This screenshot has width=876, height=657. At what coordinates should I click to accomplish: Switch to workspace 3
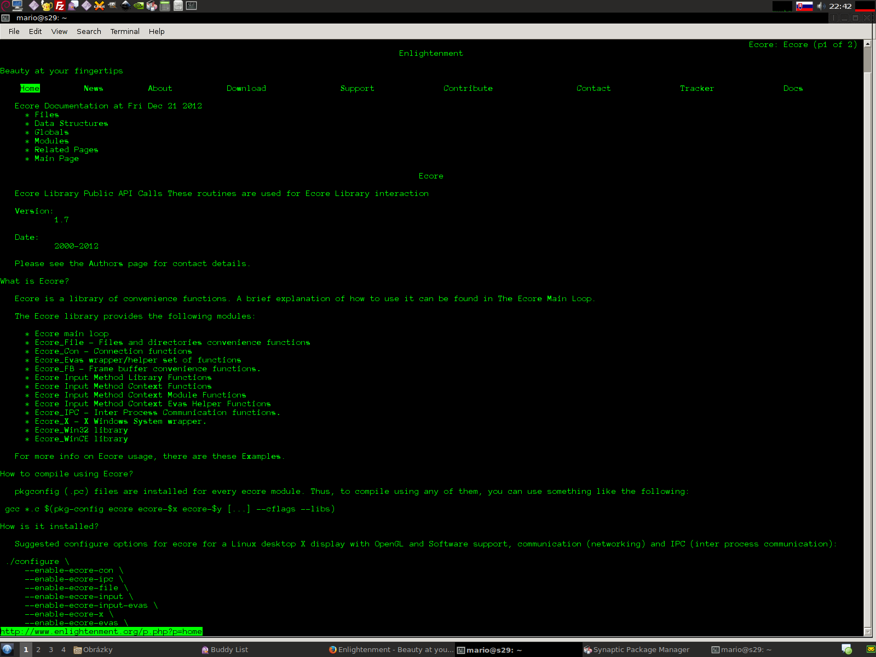pos(51,649)
